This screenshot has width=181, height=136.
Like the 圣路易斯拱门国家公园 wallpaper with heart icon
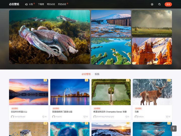[x=84, y=117]
